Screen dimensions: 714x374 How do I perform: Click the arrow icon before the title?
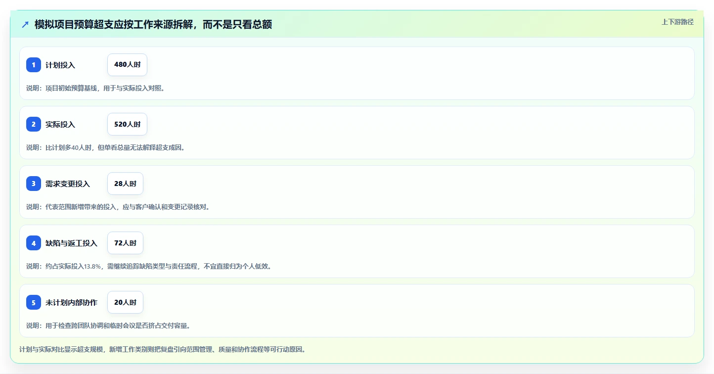25,24
